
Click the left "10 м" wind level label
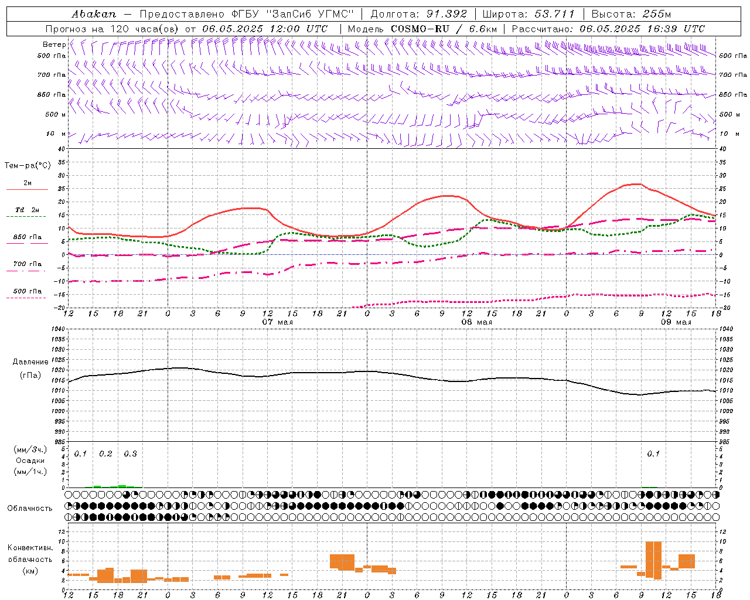56,134
